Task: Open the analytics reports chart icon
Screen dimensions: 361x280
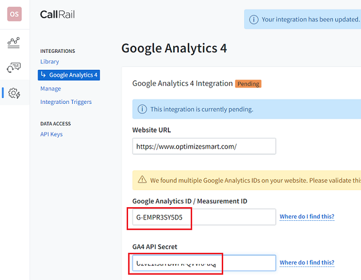Action: (14, 43)
